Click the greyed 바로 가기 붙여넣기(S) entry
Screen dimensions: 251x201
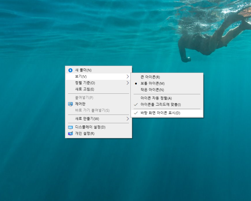click(99, 110)
